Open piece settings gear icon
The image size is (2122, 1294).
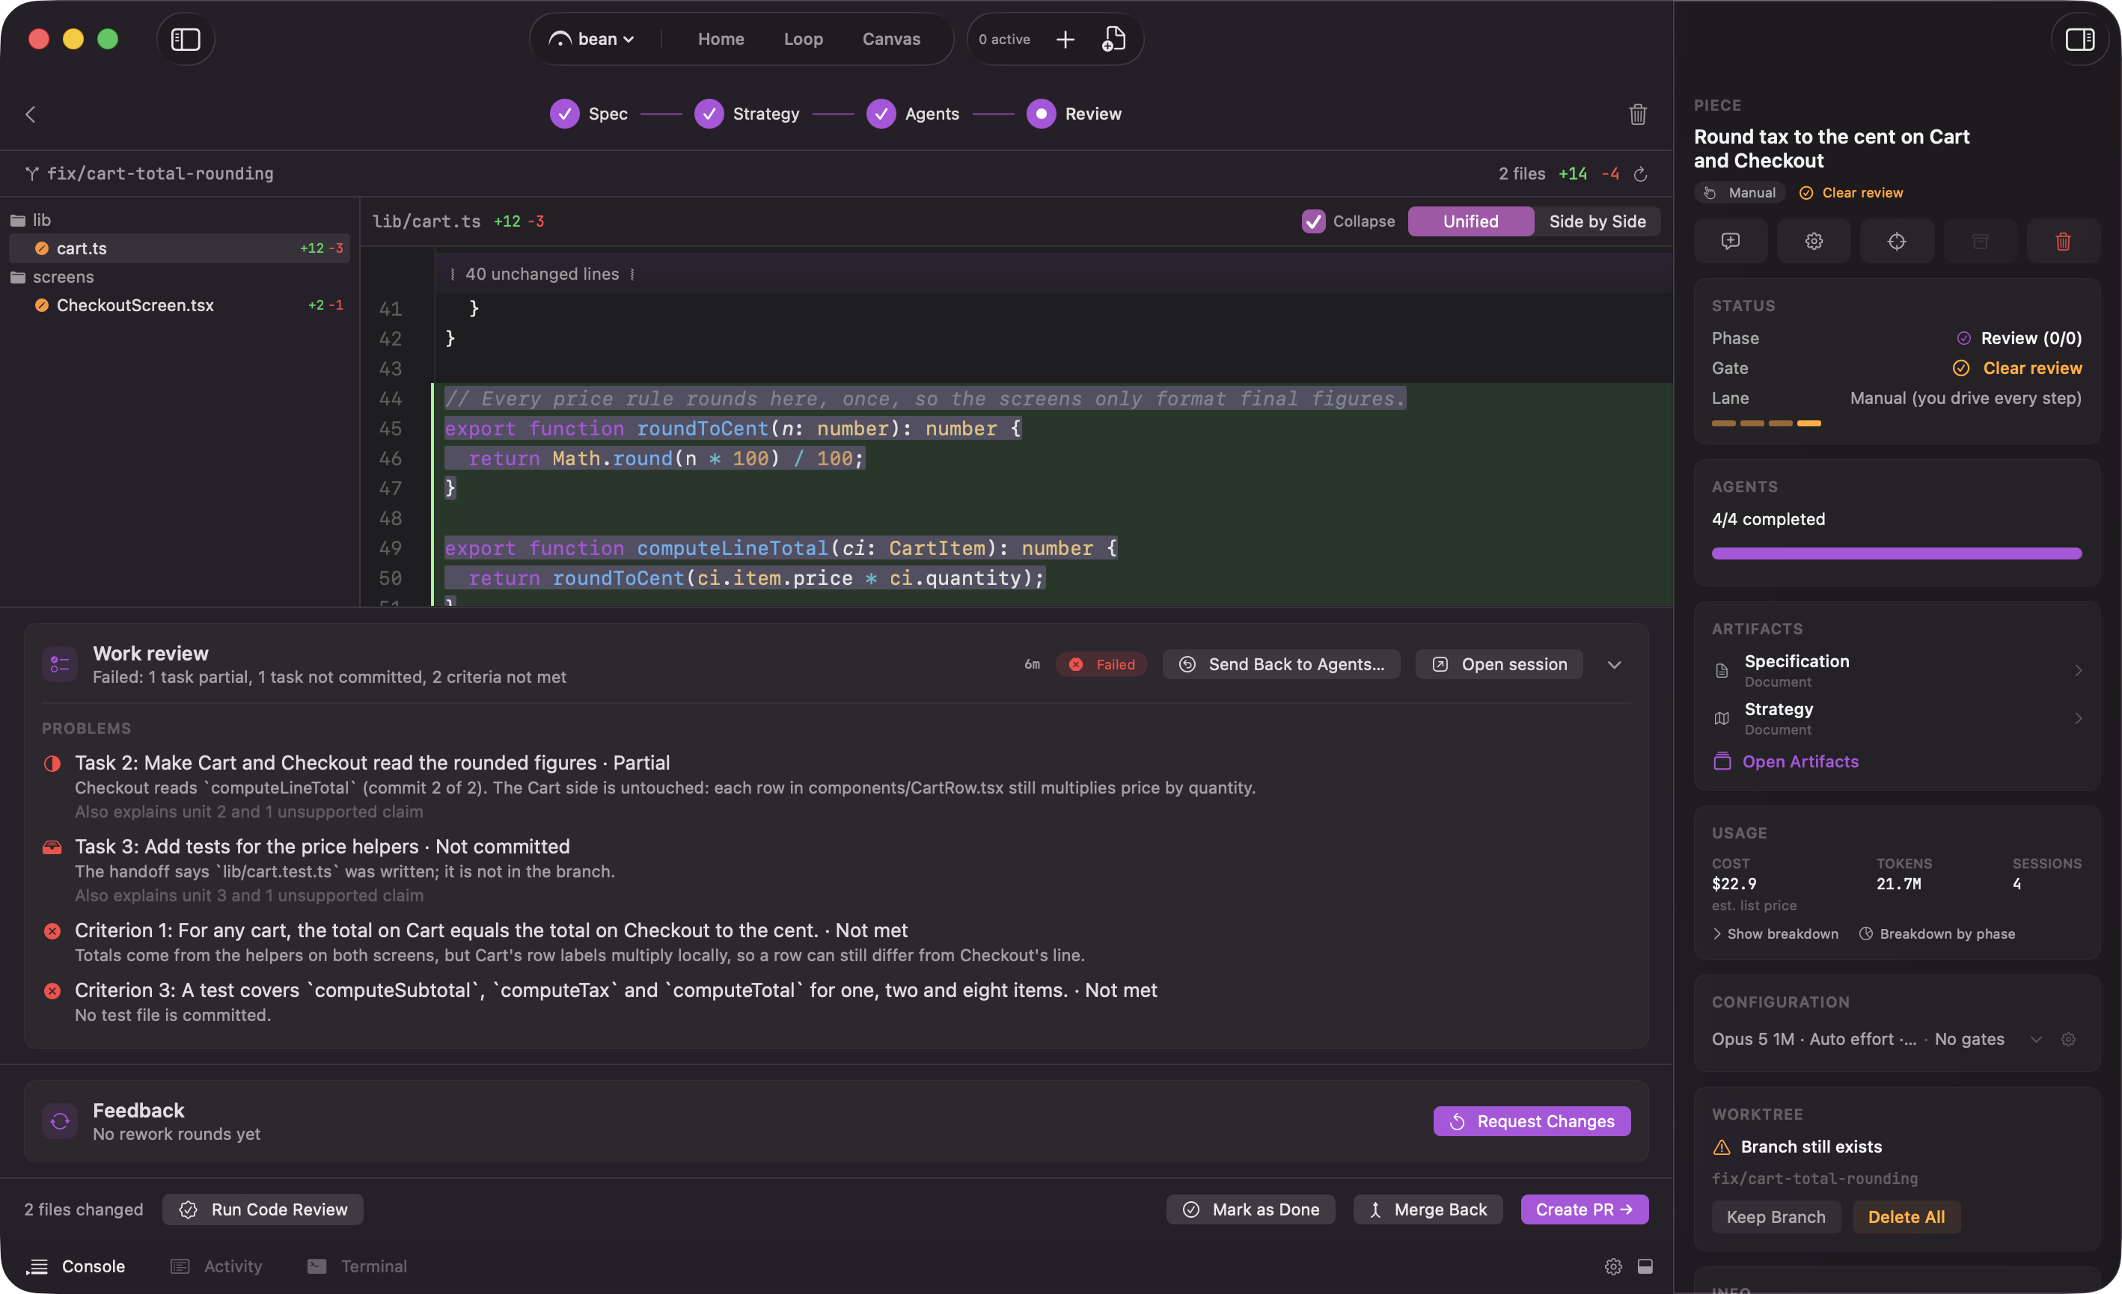[x=1813, y=241]
